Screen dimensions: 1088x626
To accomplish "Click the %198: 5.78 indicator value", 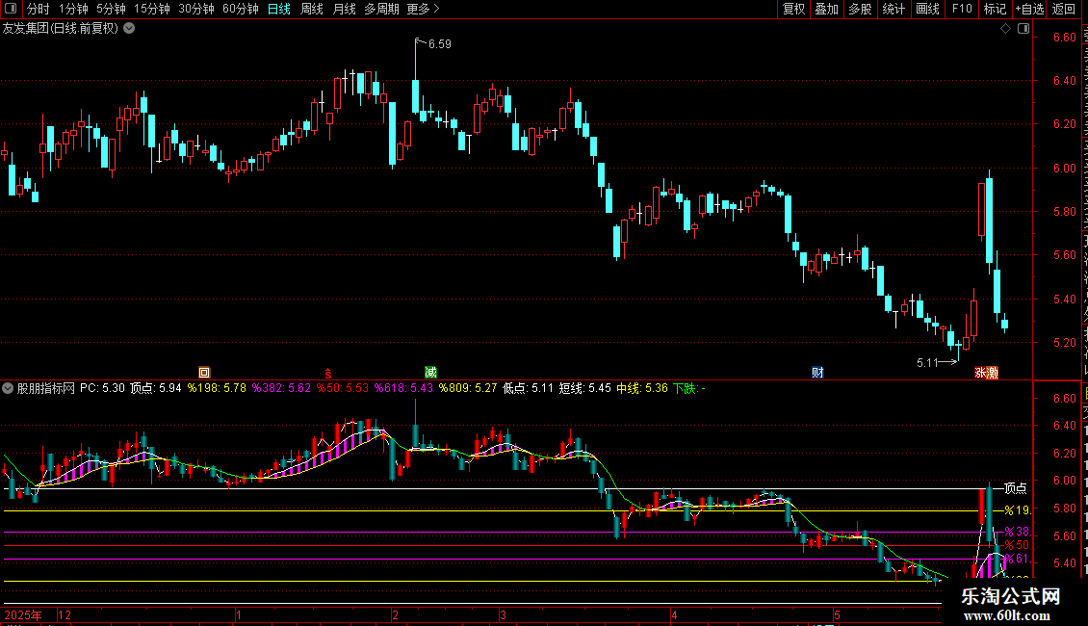I will tap(217, 389).
